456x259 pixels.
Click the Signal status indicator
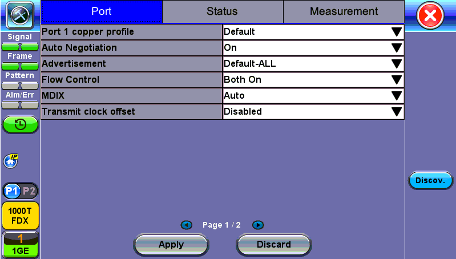tap(20, 42)
